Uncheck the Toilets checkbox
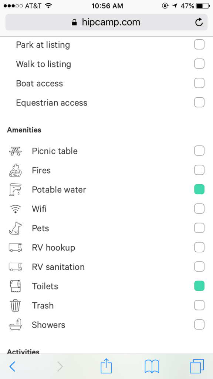 pyautogui.click(x=199, y=286)
